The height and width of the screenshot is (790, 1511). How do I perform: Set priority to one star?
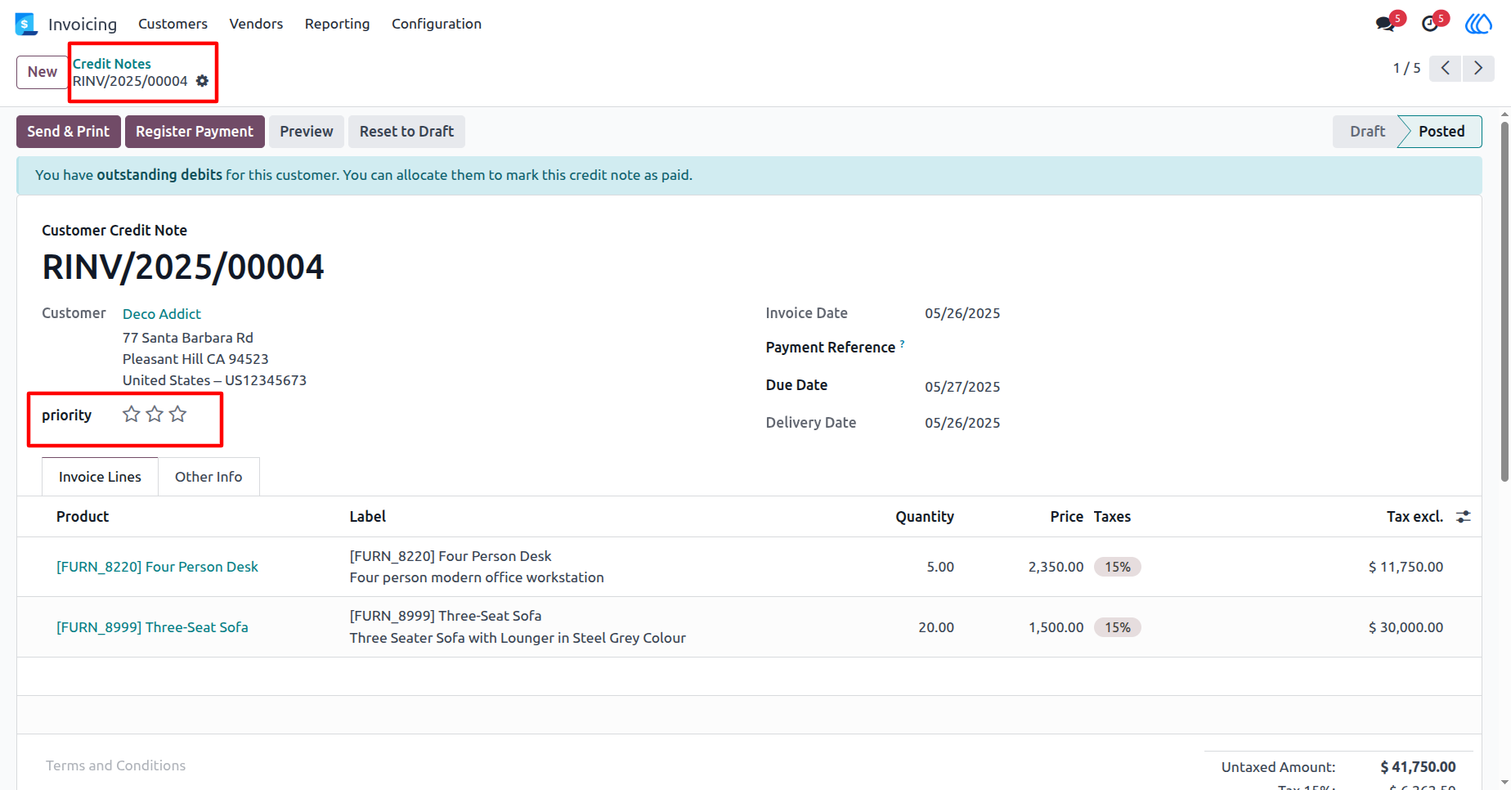(x=132, y=415)
